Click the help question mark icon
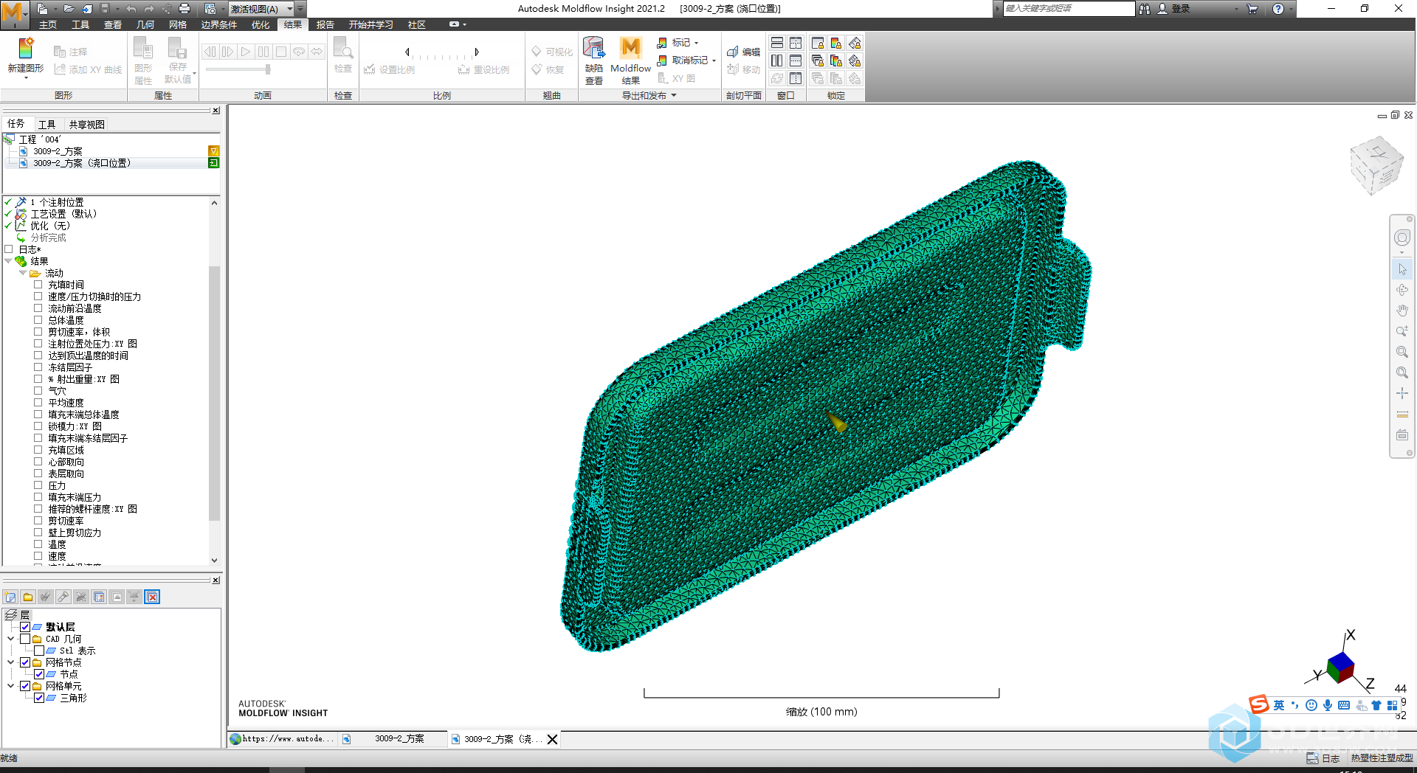Screen dimensions: 1417x773 pos(1278,9)
